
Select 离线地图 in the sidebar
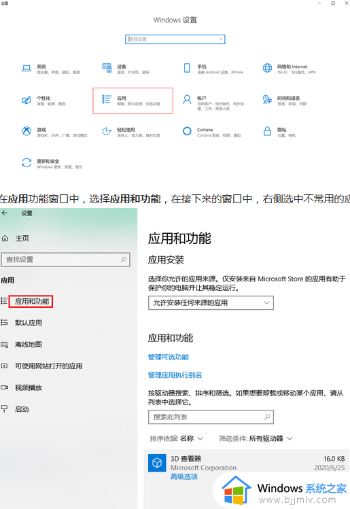click(29, 345)
